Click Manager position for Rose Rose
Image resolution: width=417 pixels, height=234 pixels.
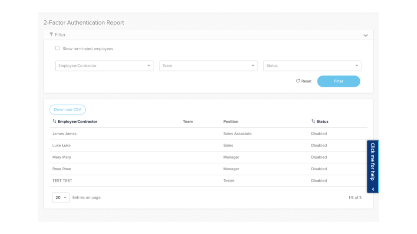[231, 169]
